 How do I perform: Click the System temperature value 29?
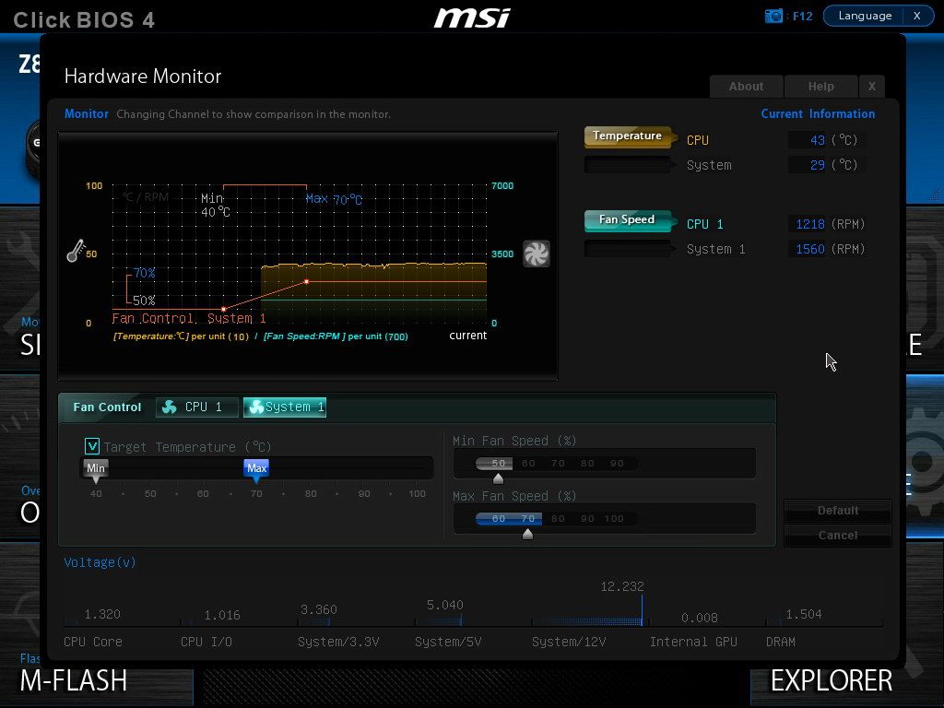[817, 164]
